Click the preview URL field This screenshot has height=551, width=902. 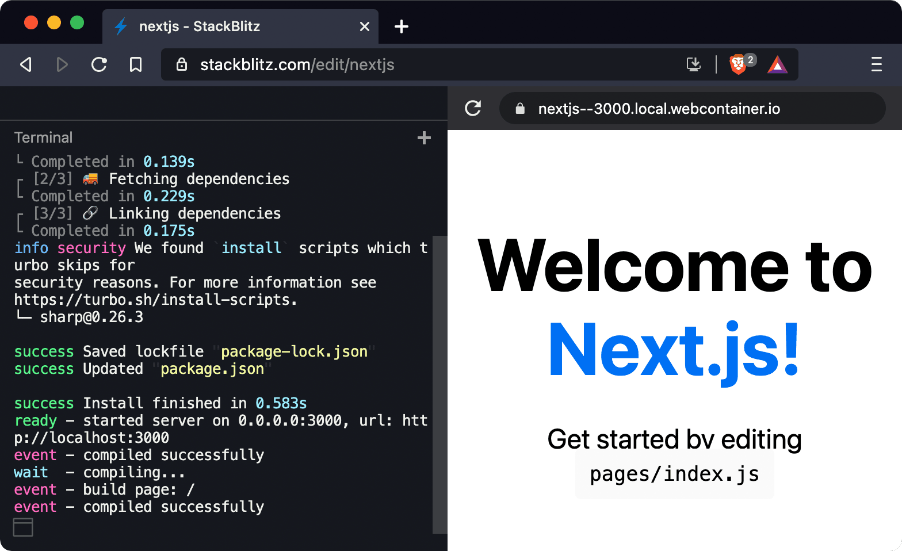(x=690, y=109)
